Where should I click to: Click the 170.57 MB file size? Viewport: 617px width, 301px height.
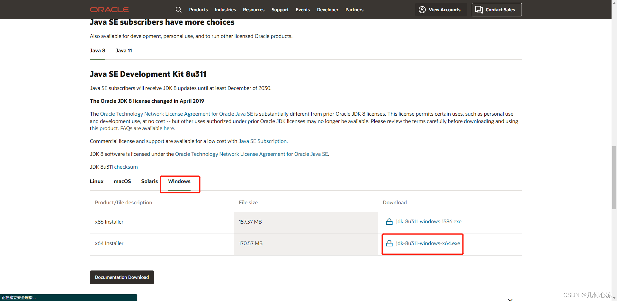point(251,243)
